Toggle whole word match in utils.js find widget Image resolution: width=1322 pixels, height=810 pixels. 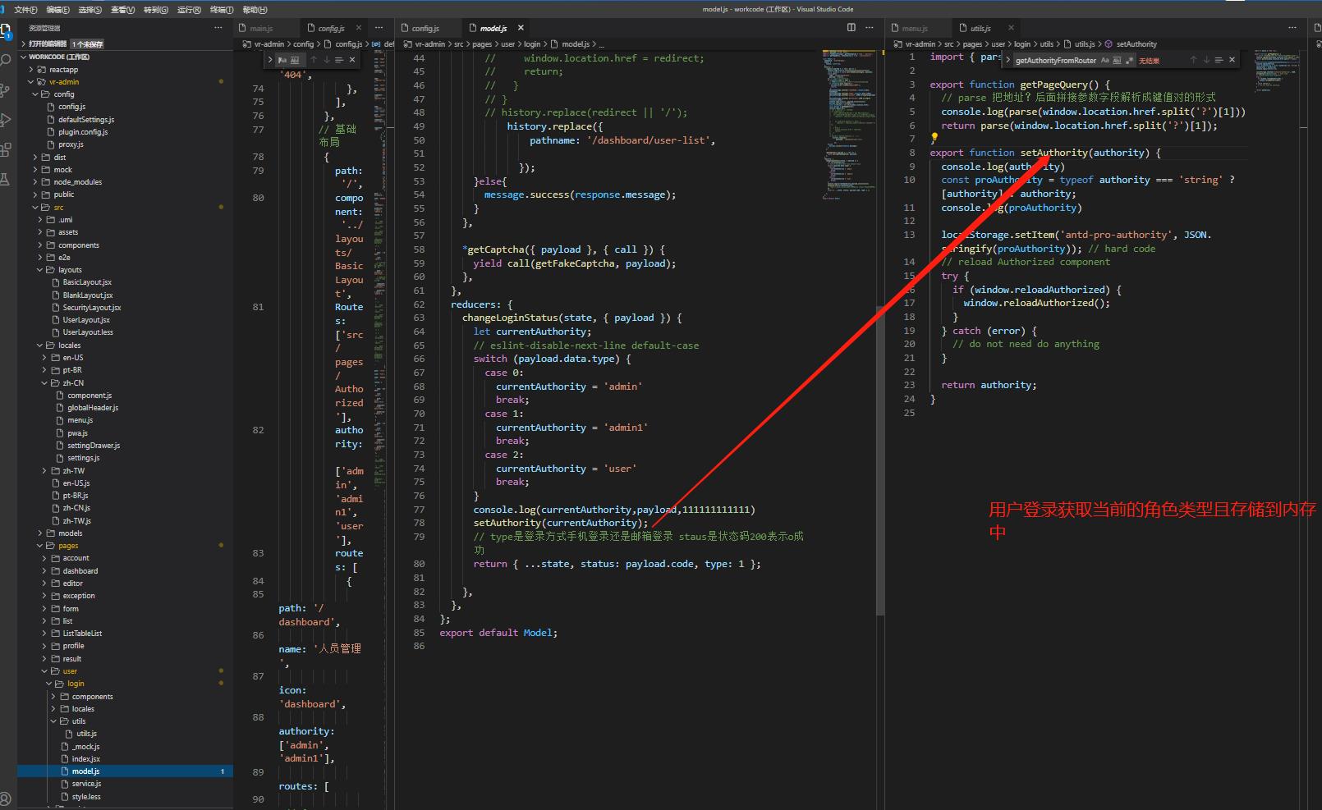pyautogui.click(x=1117, y=60)
